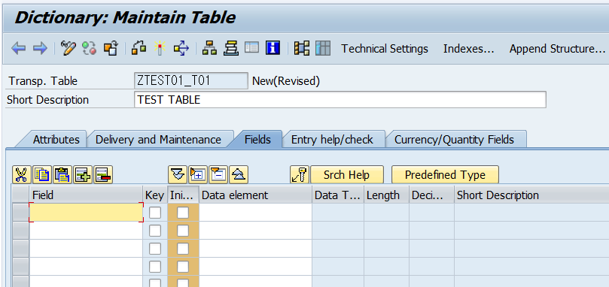Run the Check syntax icon
609x287 pixels.
(139, 49)
